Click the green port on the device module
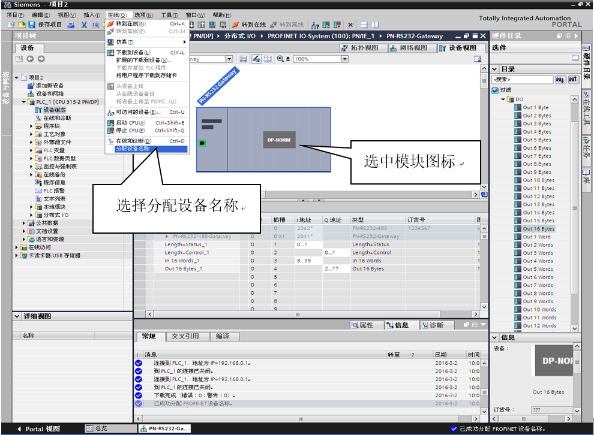594x435 pixels. (202, 143)
